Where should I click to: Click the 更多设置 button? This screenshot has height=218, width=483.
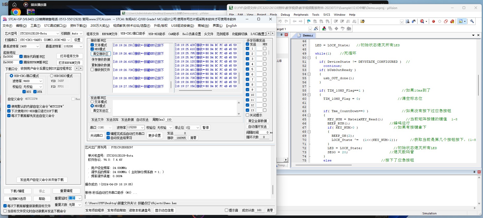pyautogui.click(x=155, y=135)
